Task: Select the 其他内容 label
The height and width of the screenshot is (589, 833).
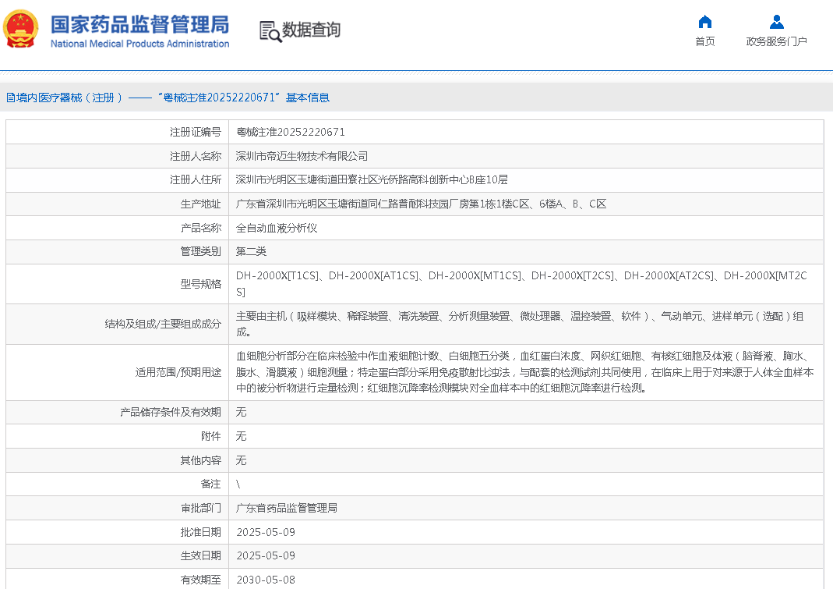Action: coord(201,460)
